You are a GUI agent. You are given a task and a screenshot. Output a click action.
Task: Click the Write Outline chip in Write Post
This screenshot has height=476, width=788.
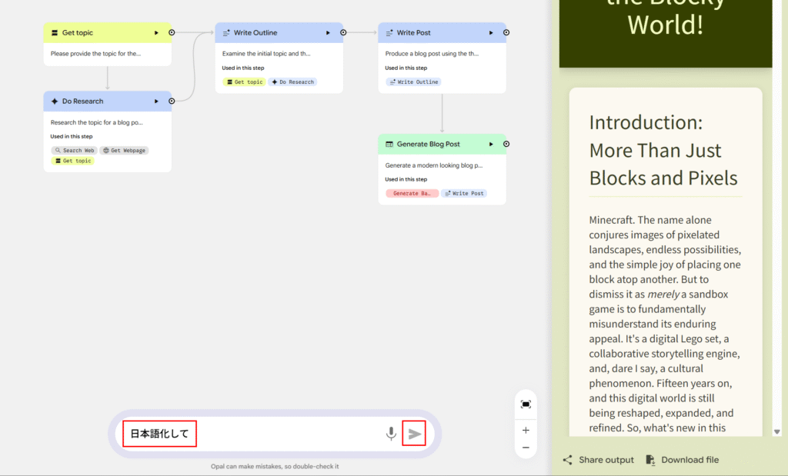413,82
